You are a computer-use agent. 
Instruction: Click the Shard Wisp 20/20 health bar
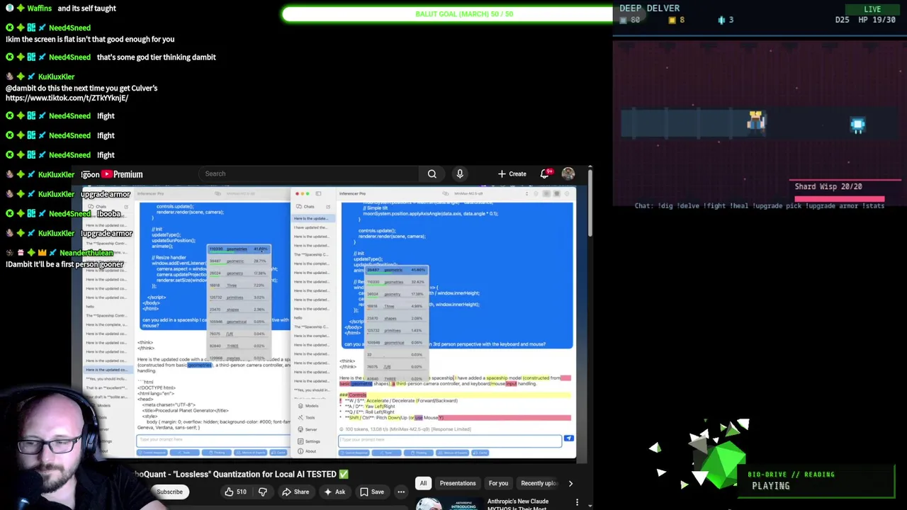(840, 199)
